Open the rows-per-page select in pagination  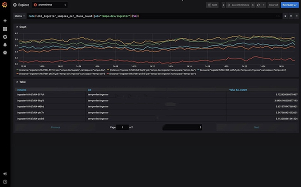pyautogui.click(x=182, y=127)
